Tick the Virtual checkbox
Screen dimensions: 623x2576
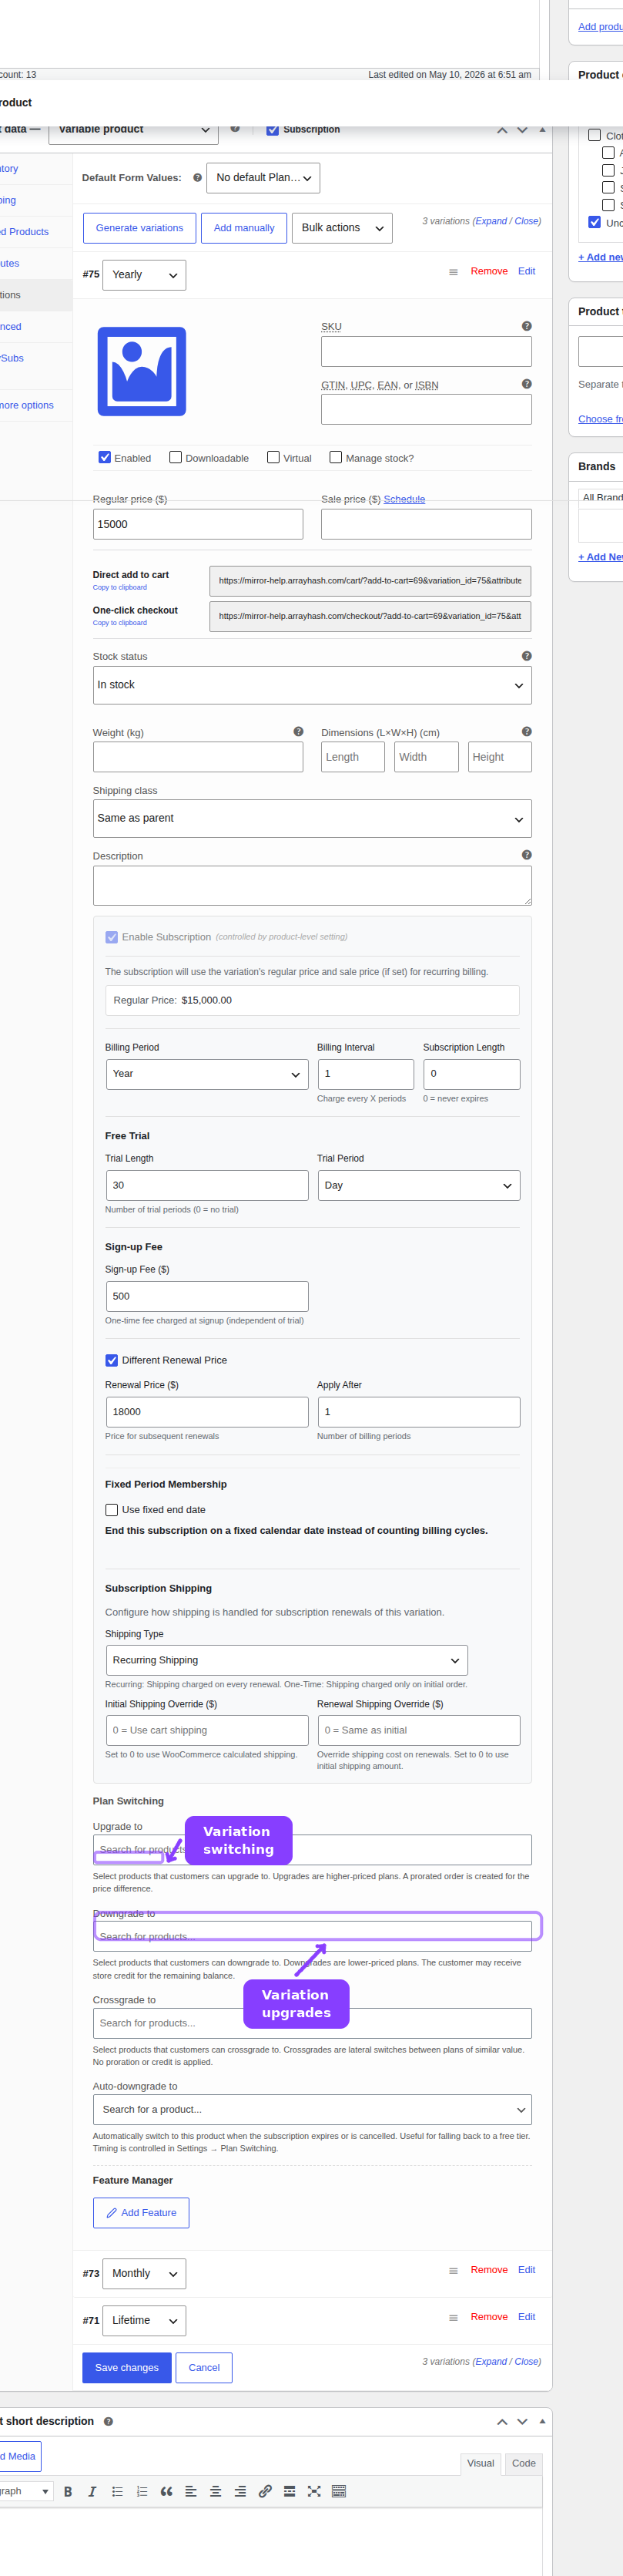[x=273, y=457]
